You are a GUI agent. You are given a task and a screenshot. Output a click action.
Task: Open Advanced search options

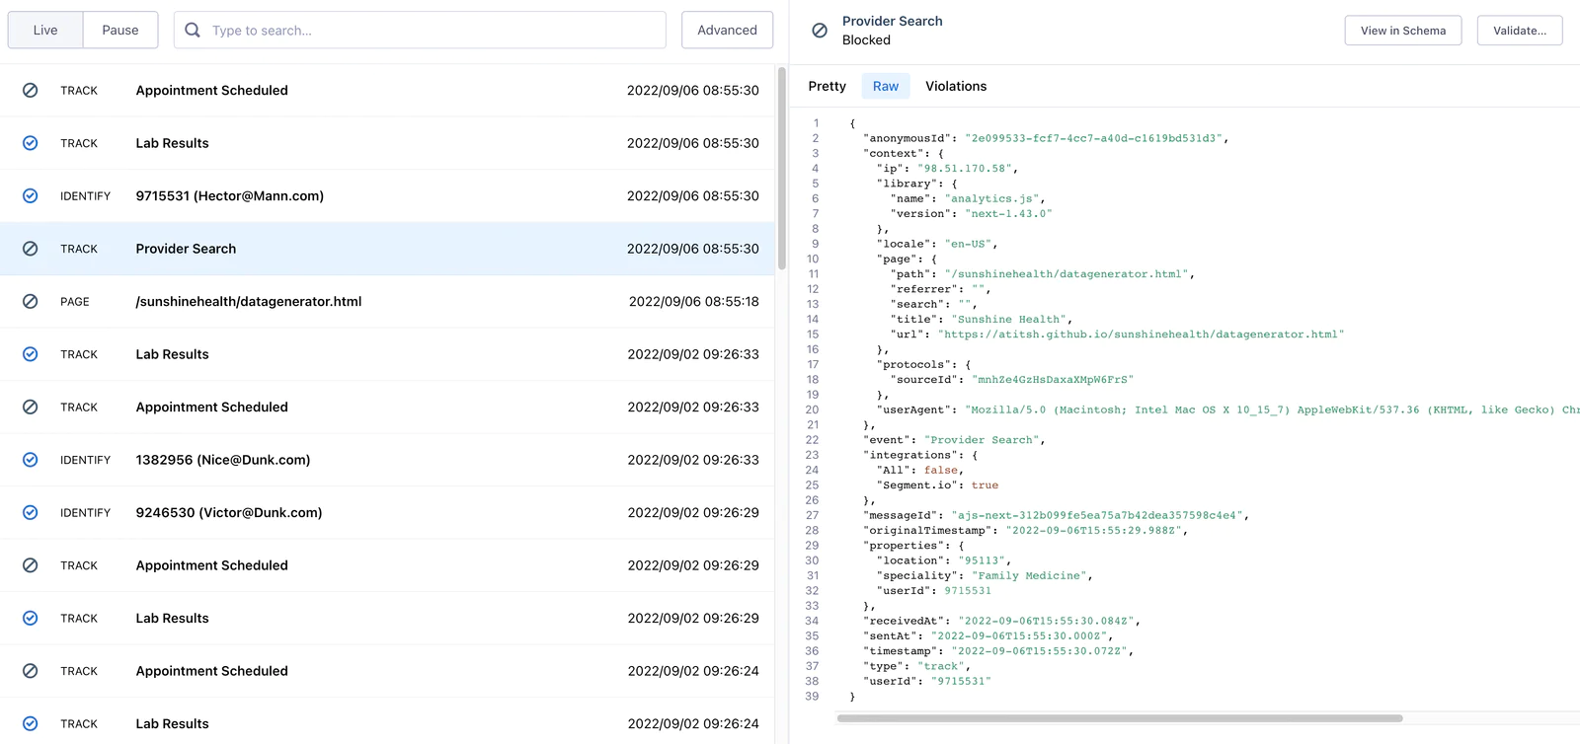(727, 31)
